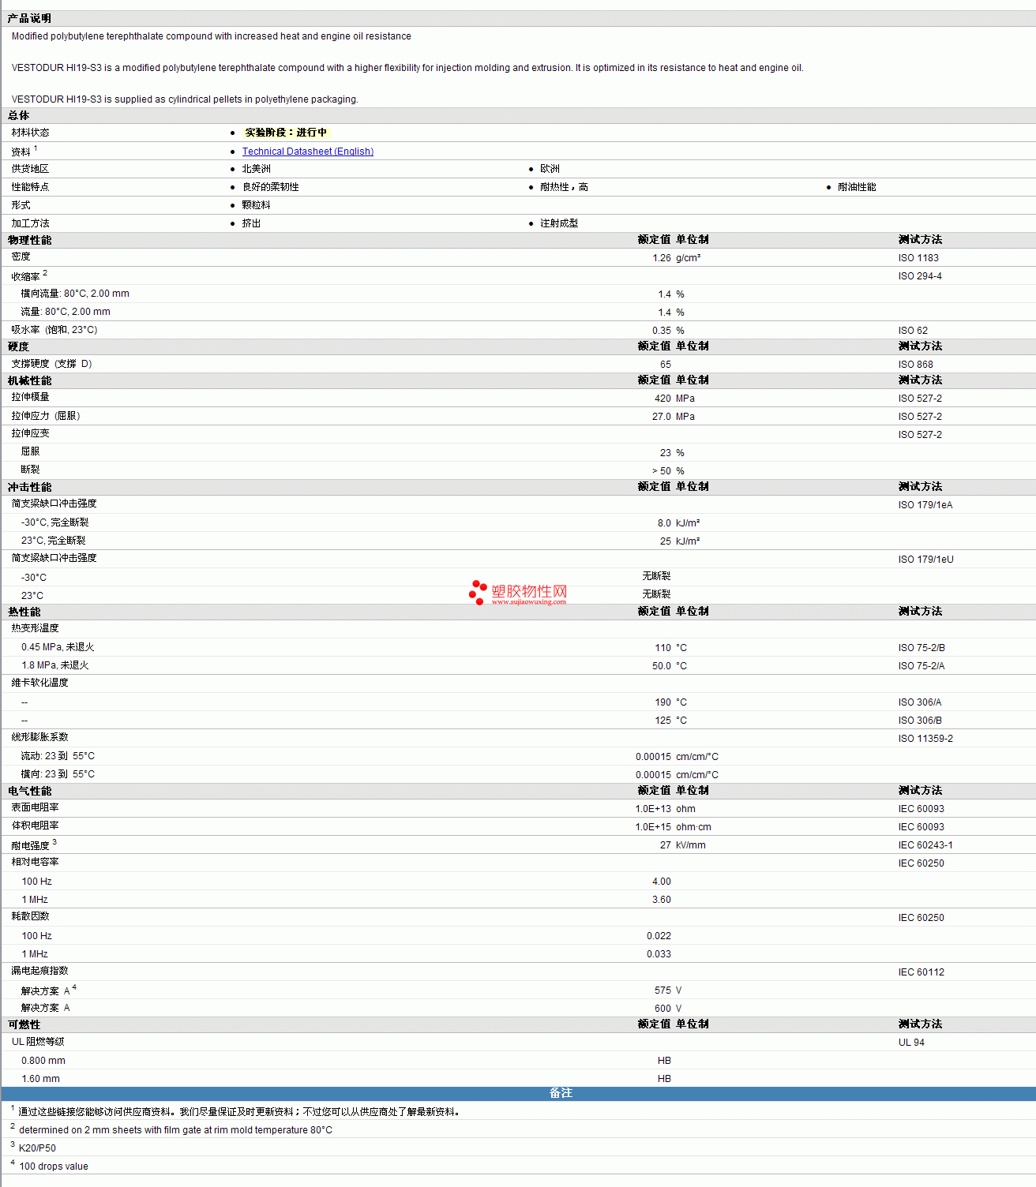Select the 吸水率 (饱和, 23°C) row label

point(54,330)
